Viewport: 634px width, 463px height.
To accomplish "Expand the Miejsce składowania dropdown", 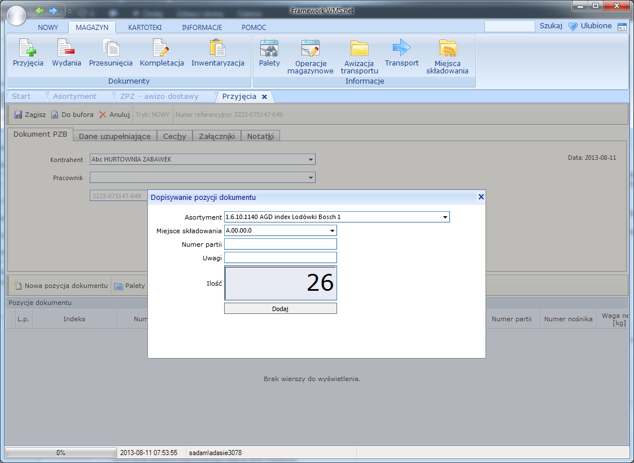I will coord(332,231).
